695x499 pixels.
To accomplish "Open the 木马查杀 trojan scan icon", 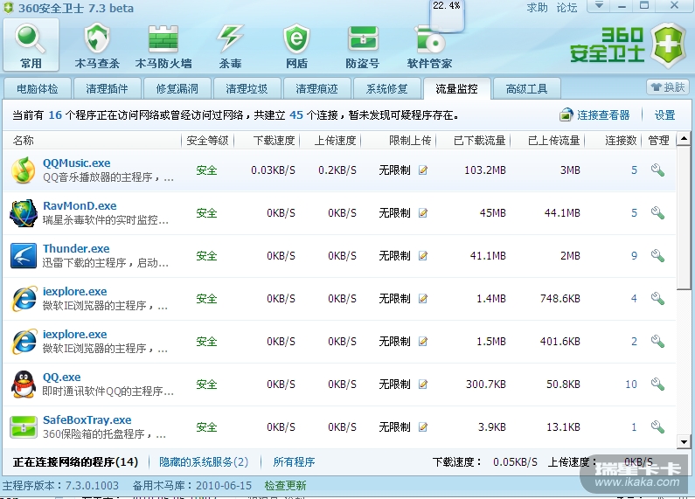I will (97, 45).
